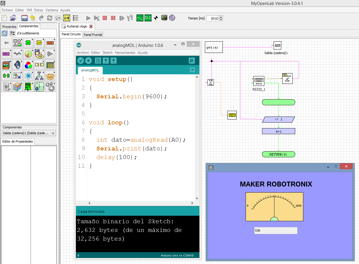The image size is (359, 264).
Task: Toggle the i=0 initialization toolbar button
Action: coord(66,18)
